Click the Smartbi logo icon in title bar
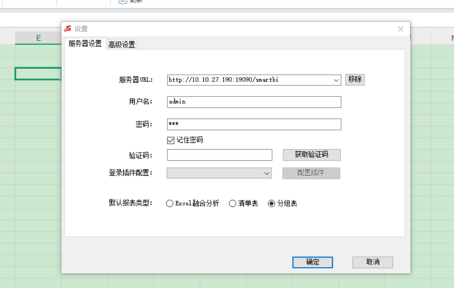Screen dimensions: 454x288 tap(68, 28)
